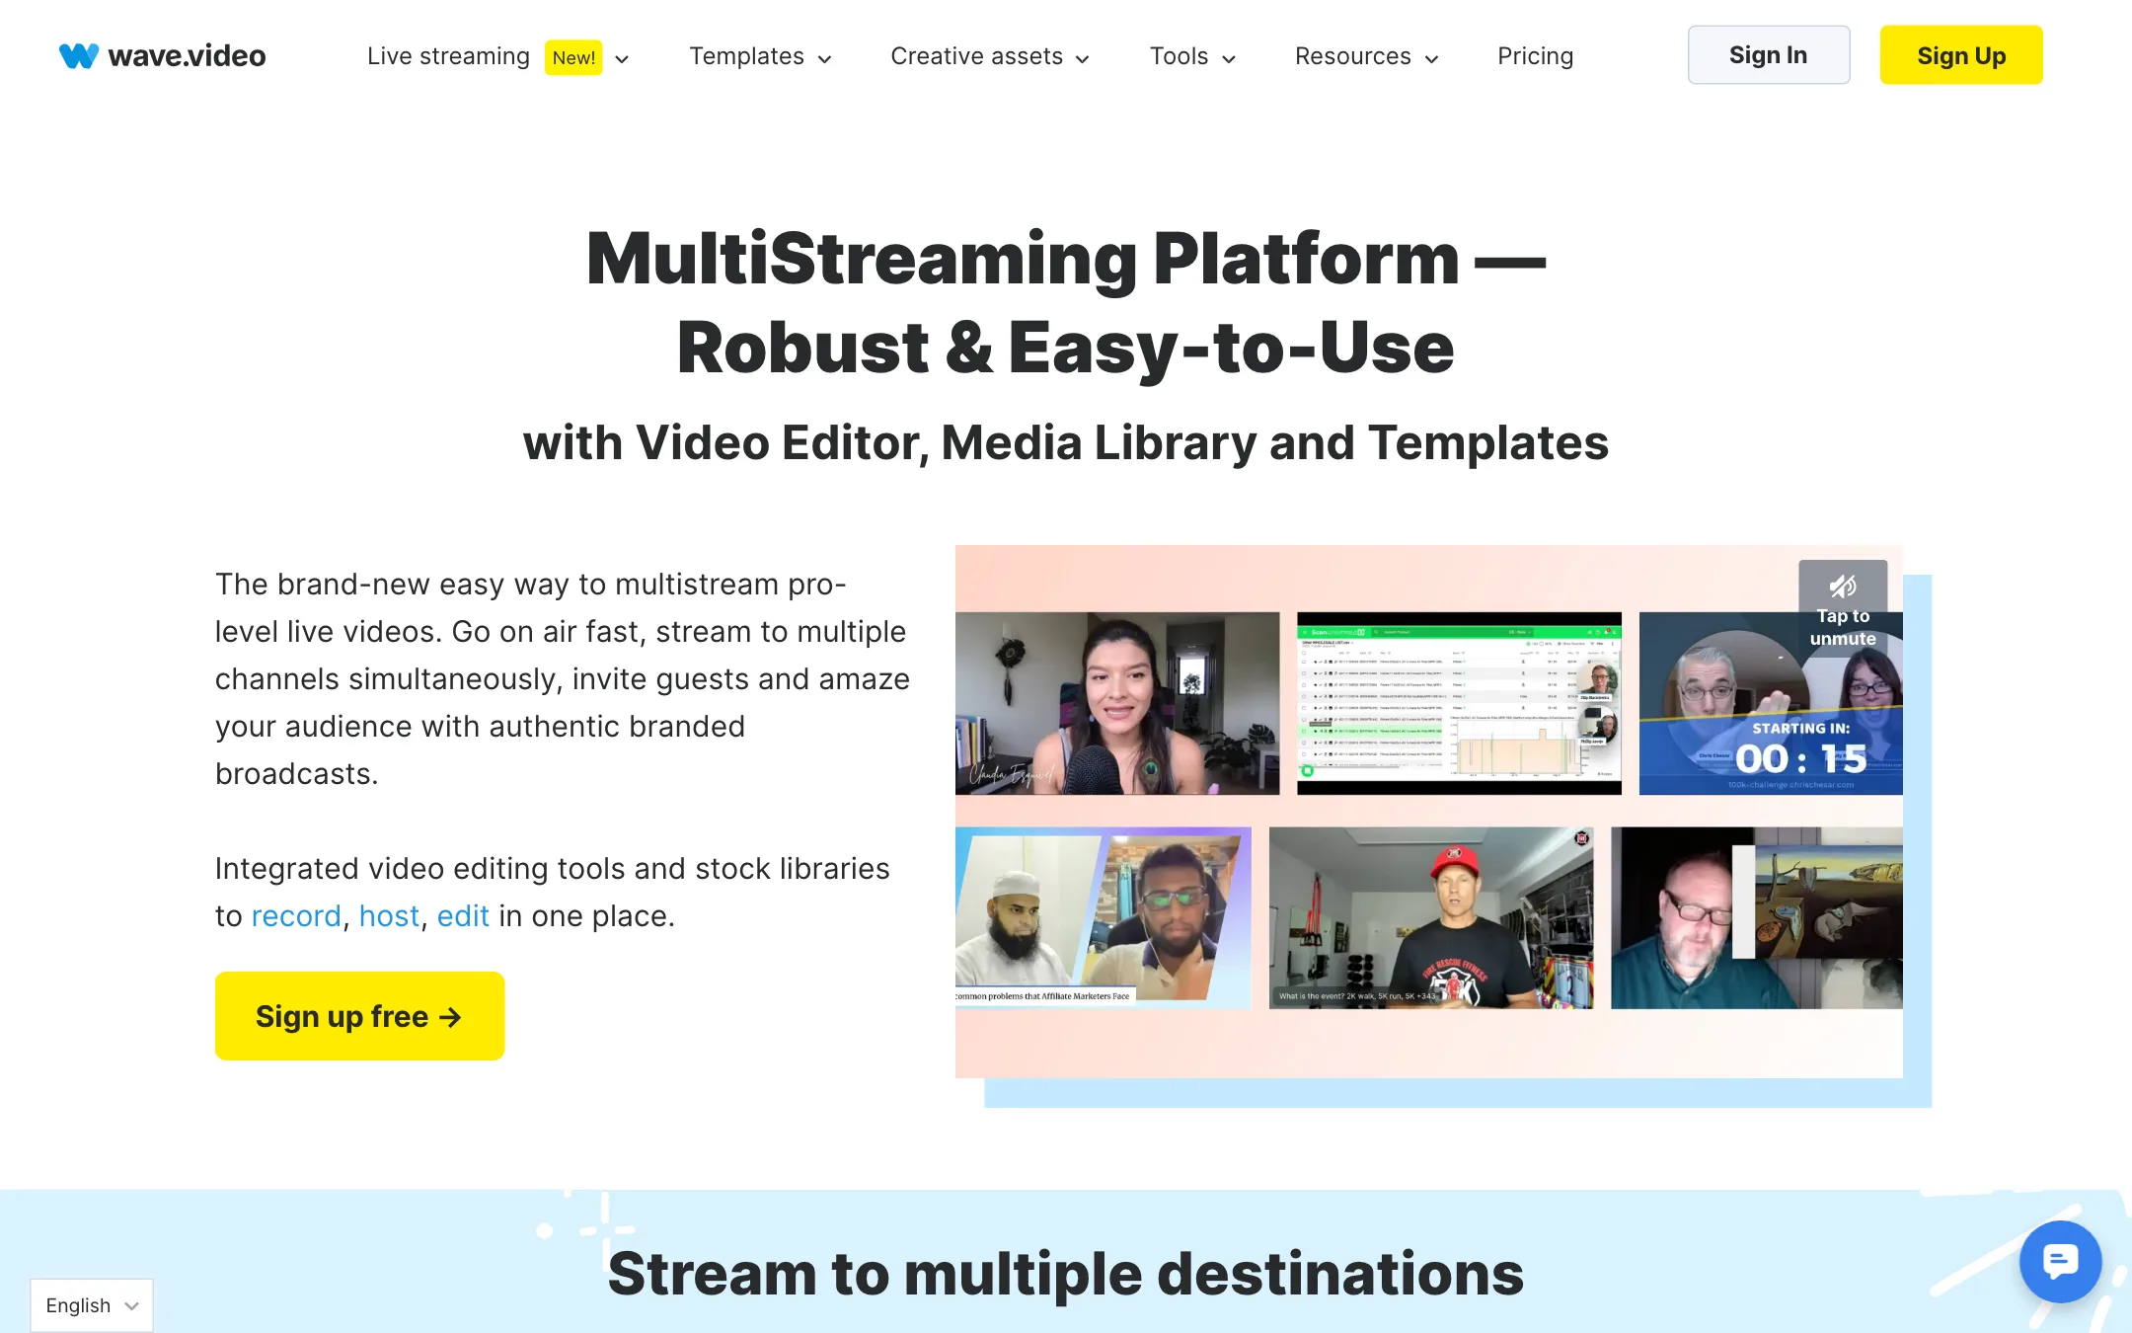Tap to unmute the video

(x=1843, y=606)
